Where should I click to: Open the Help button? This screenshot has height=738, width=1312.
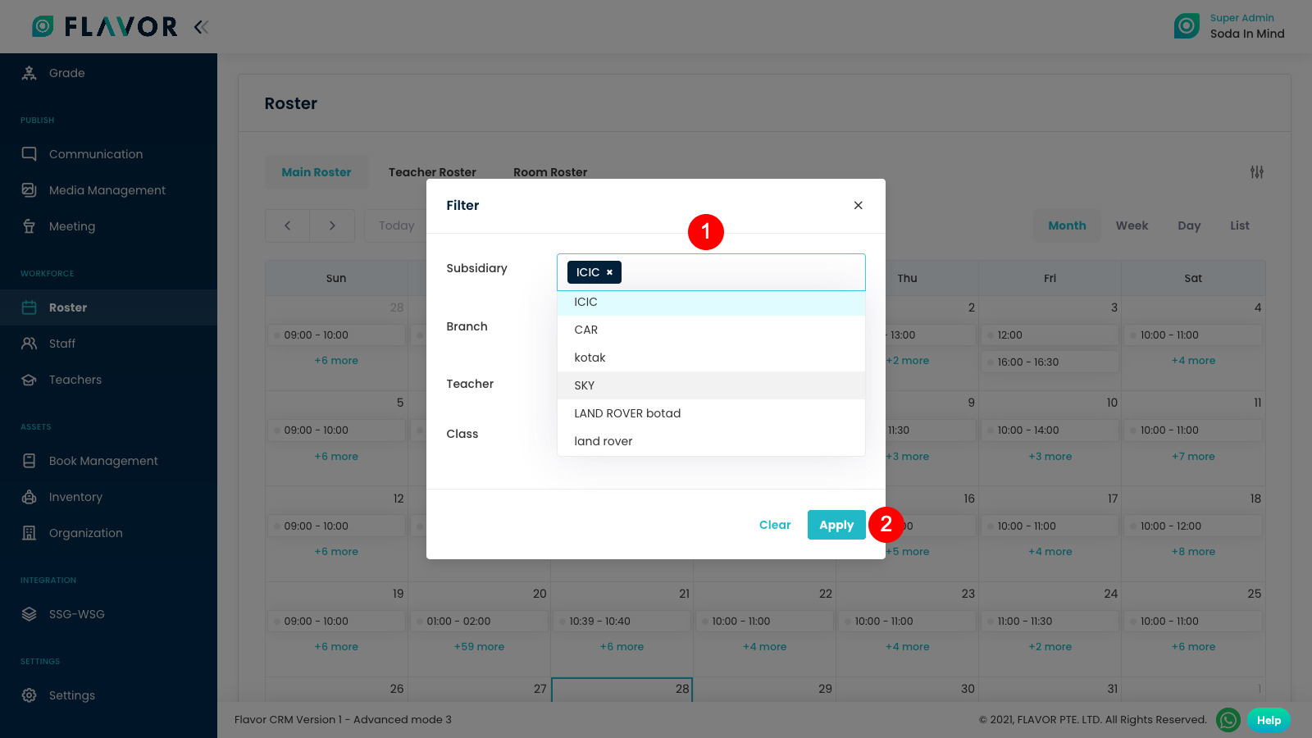click(1269, 720)
